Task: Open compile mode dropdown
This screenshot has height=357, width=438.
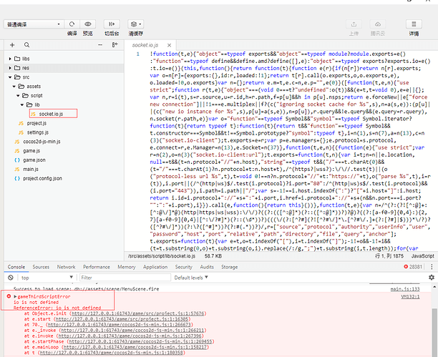Action: click(34, 24)
